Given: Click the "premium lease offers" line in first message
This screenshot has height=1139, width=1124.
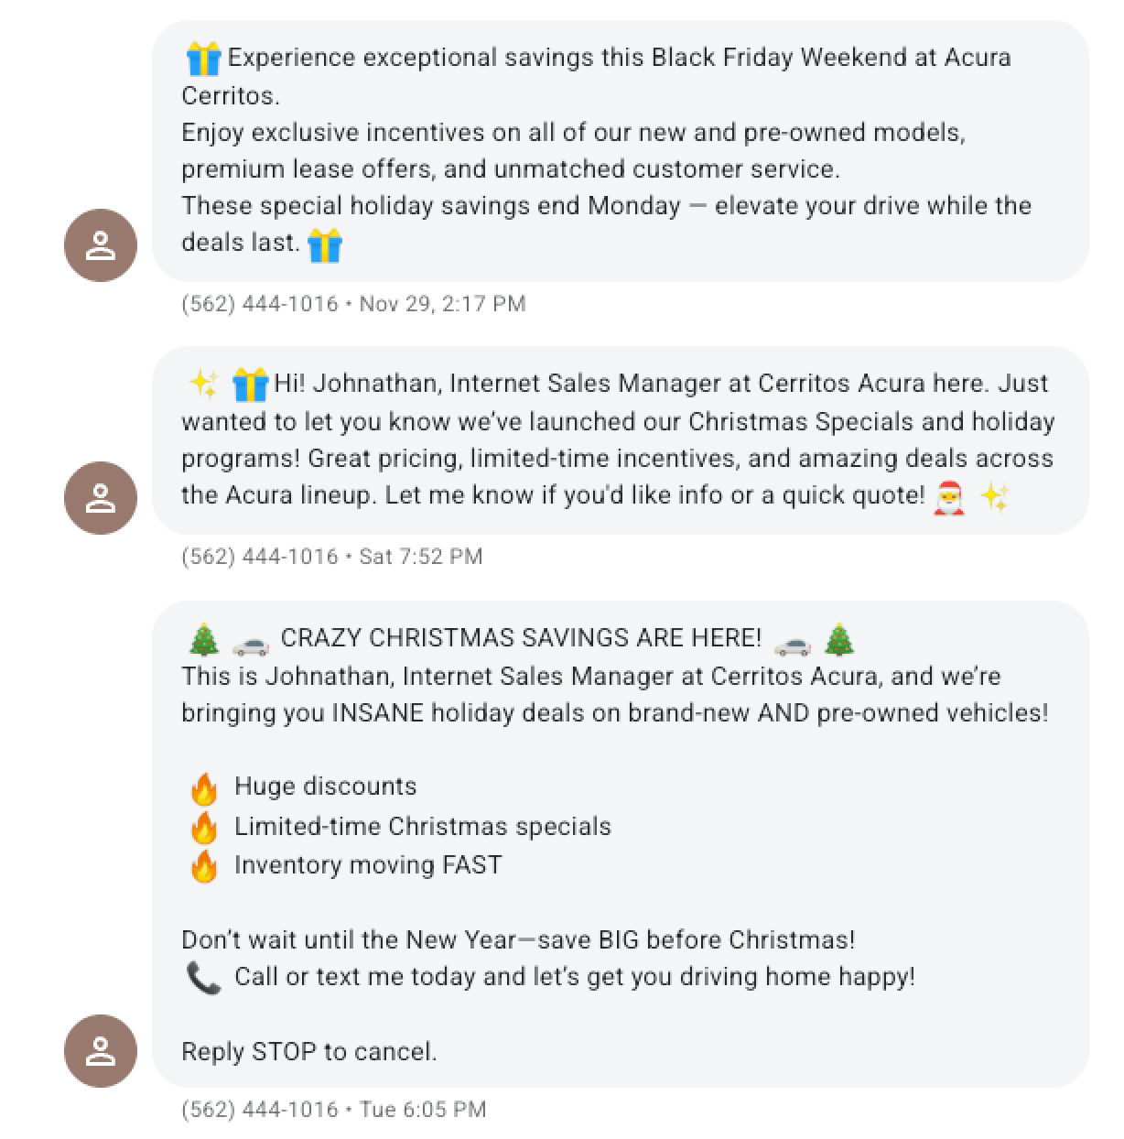Looking at the screenshot, I should click(510, 169).
